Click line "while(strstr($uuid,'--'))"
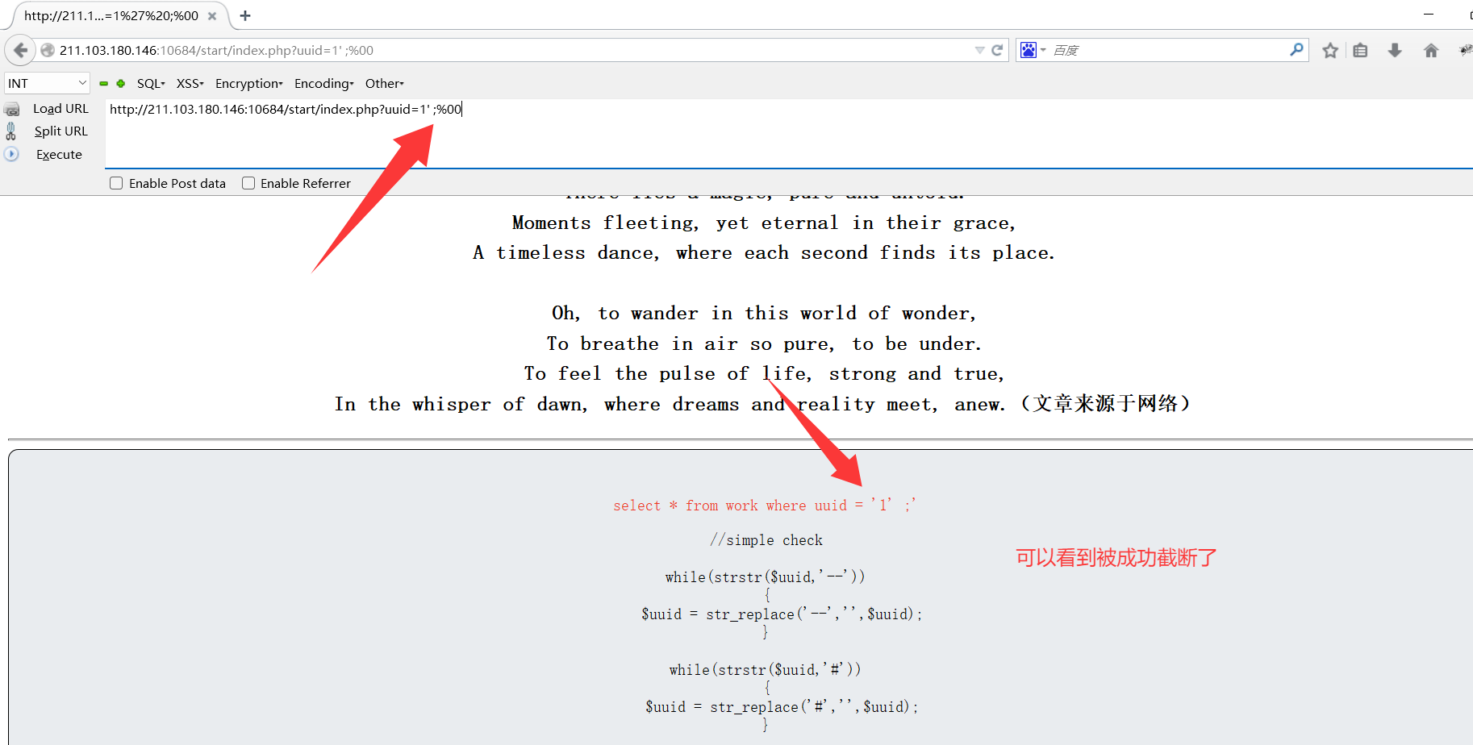The image size is (1473, 745). [765, 577]
